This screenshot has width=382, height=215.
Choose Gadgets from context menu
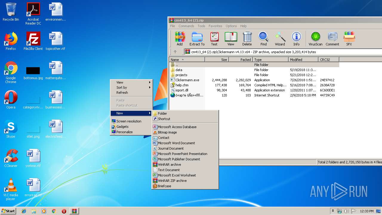pos(131,127)
